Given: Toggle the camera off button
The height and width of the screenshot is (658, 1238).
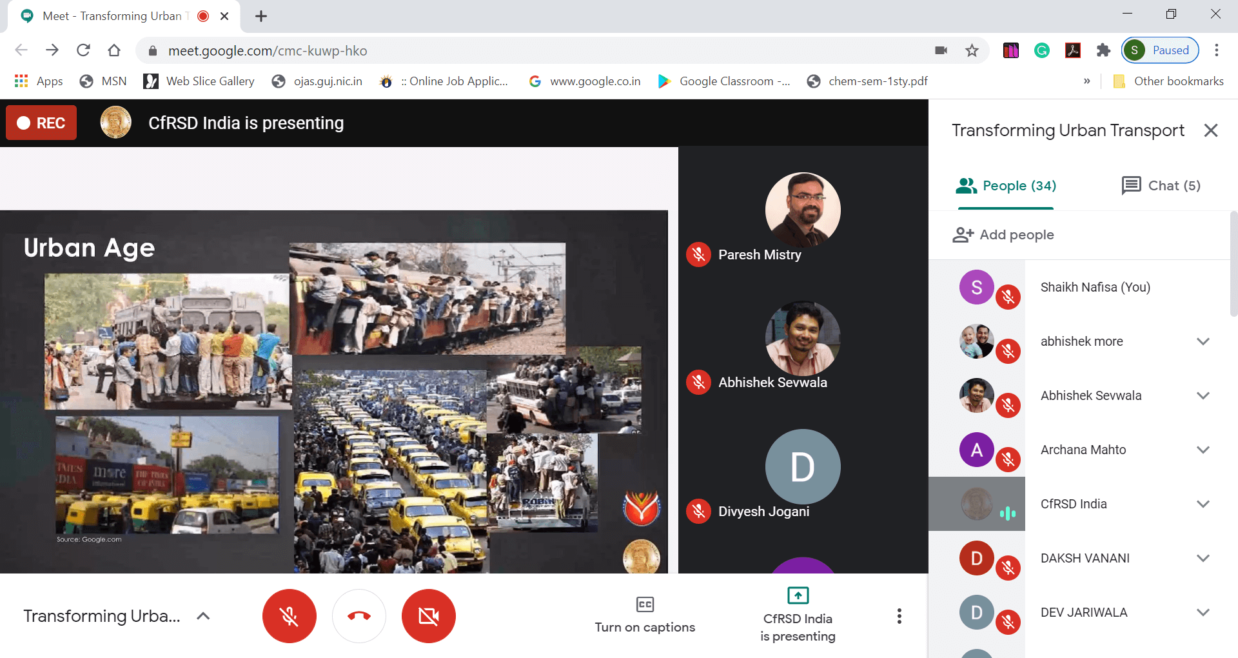Looking at the screenshot, I should click(x=429, y=616).
